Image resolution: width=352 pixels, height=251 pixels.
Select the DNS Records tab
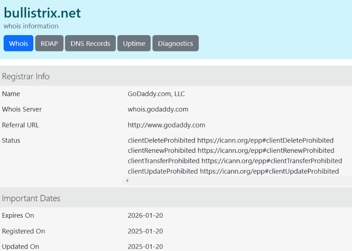coord(90,44)
